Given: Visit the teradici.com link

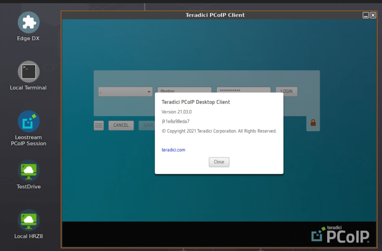Looking at the screenshot, I should [x=173, y=150].
